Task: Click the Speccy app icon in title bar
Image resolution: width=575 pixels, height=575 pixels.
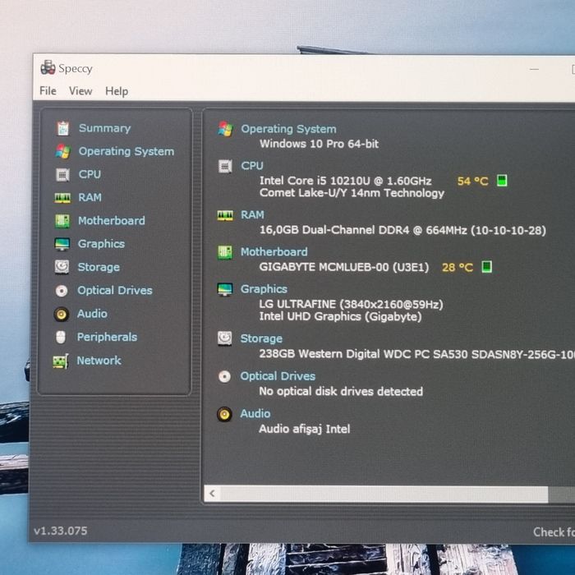Action: click(48, 67)
